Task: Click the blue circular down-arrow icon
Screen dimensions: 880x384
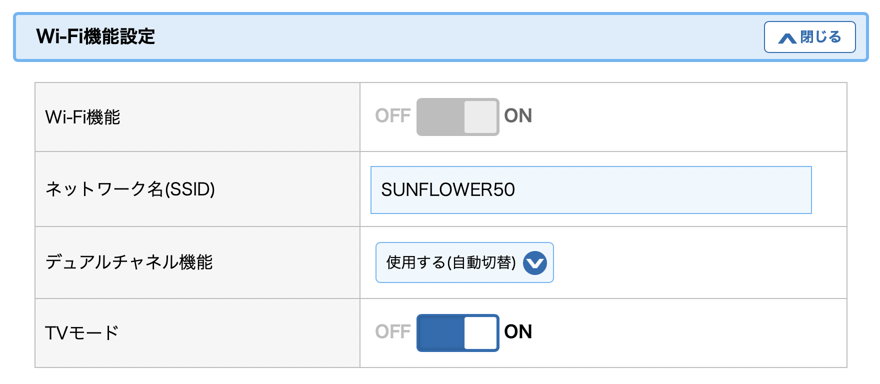Action: [x=535, y=263]
